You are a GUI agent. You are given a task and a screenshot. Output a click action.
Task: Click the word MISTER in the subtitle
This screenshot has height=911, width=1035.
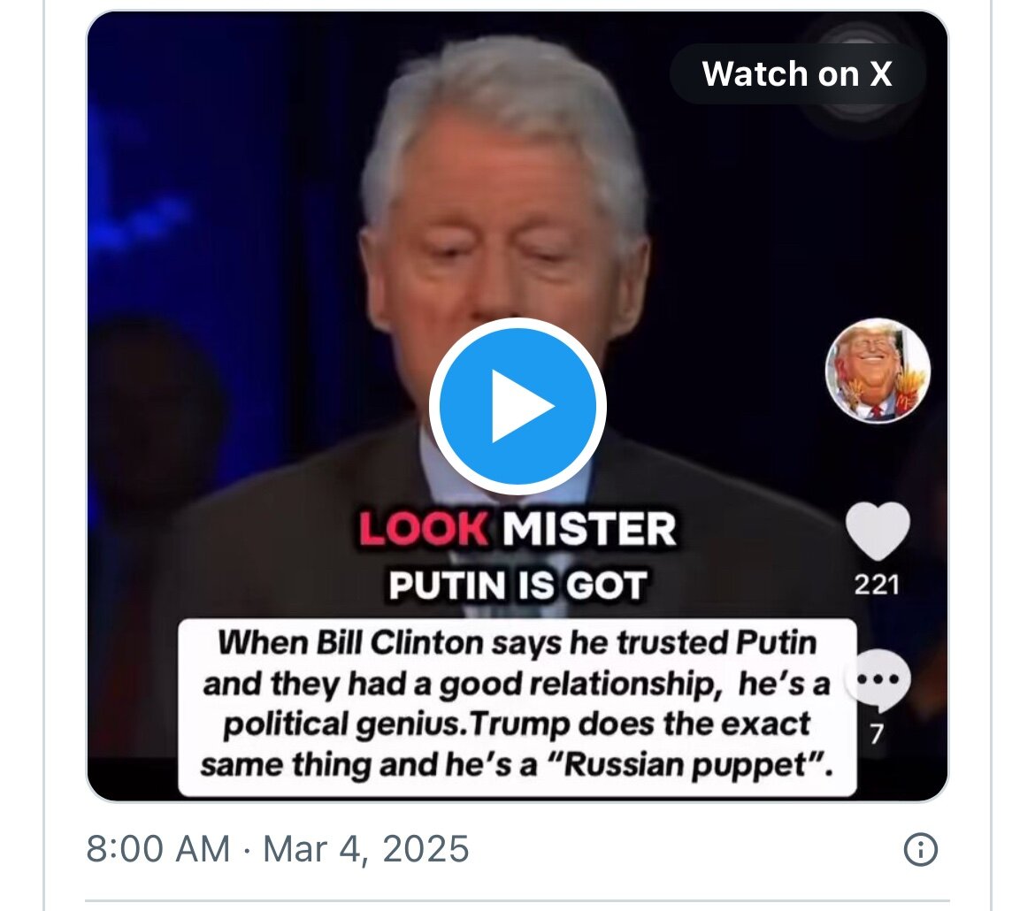point(589,531)
